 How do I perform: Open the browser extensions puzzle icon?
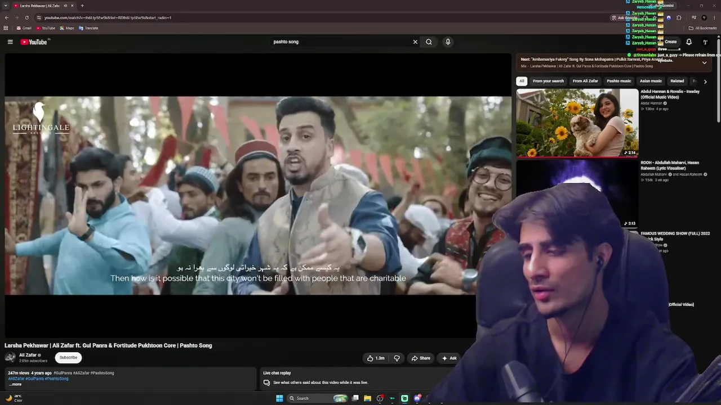(679, 17)
